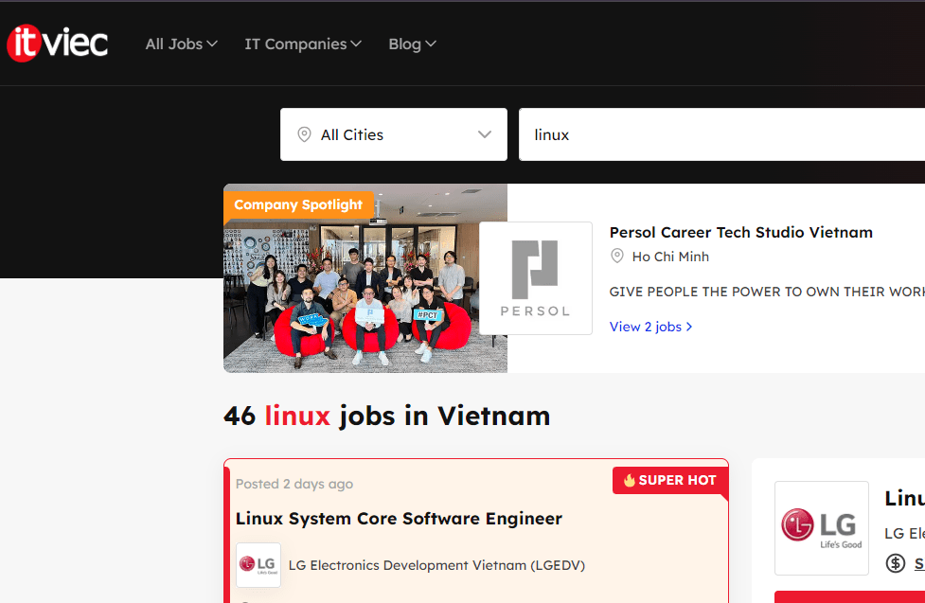This screenshot has height=603, width=925.
Task: Click LG Electronics Development Vietnam (LGEDV) name
Action: [436, 565]
